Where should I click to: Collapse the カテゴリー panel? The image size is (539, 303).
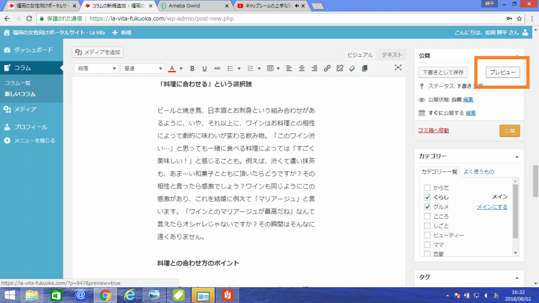(517, 157)
